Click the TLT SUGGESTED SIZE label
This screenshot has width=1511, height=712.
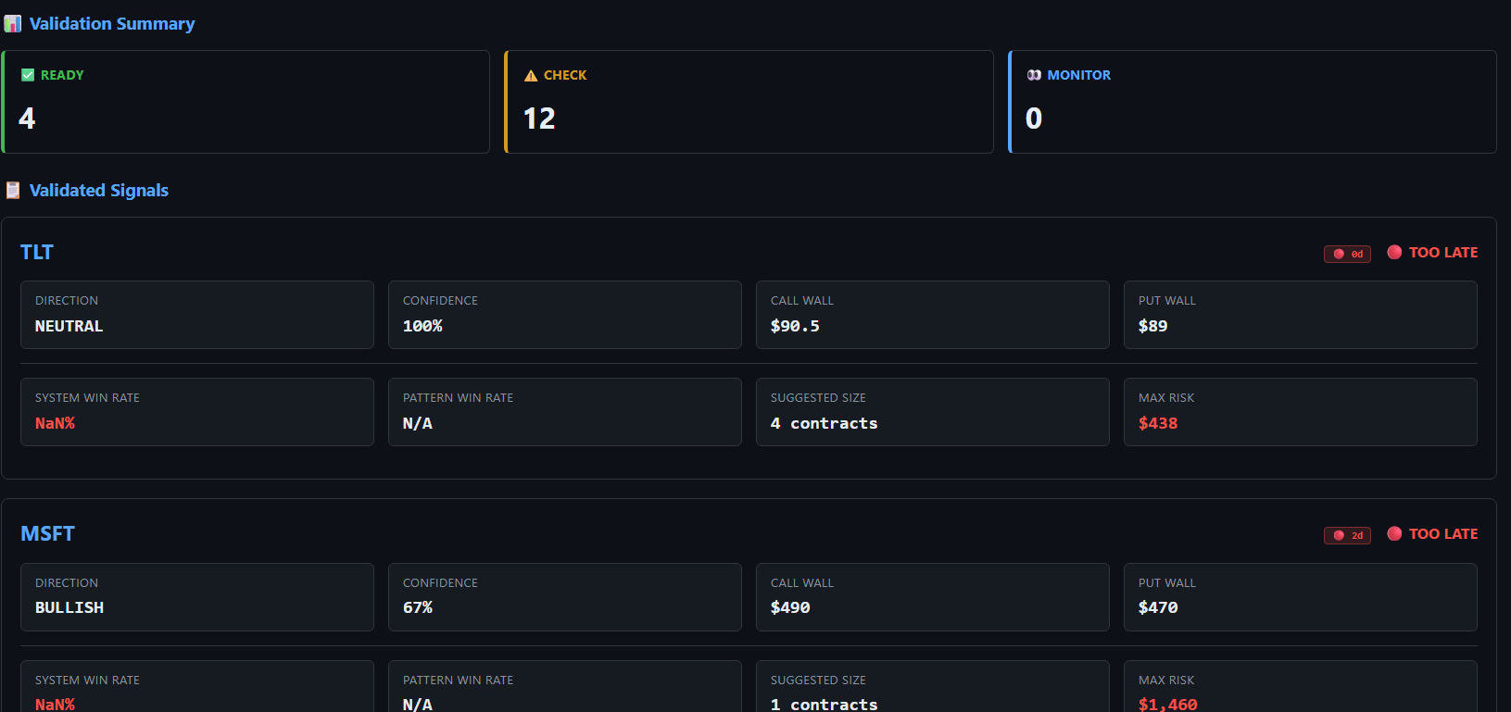(x=818, y=398)
